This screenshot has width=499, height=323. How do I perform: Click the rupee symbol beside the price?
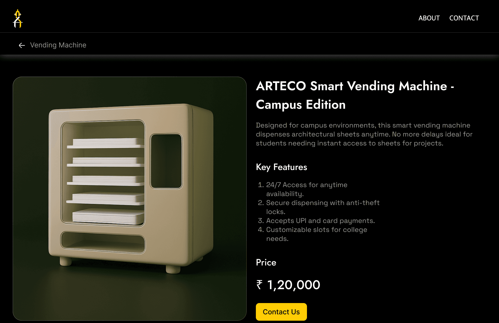point(259,285)
